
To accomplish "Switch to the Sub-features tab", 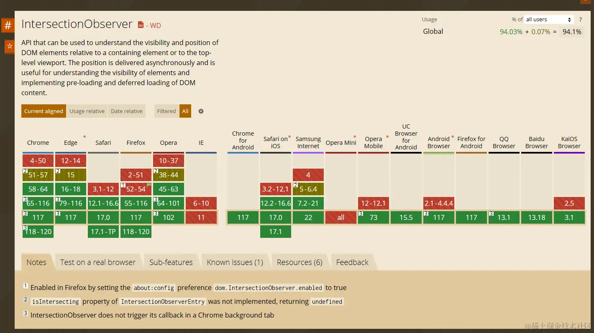I will tap(171, 262).
